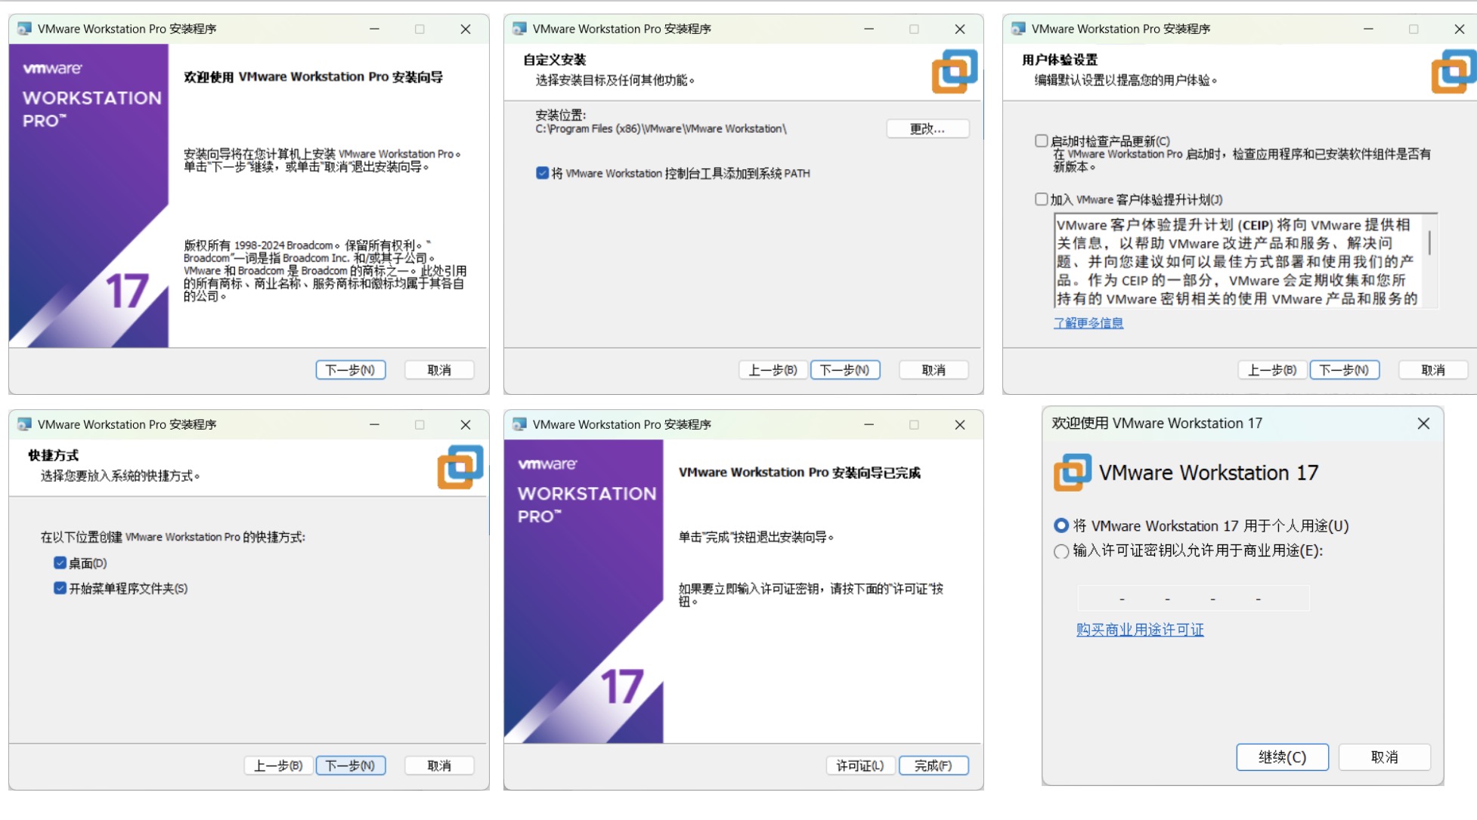Click the heading VMware Workstation Pro 安装向导已完成
The image size is (1477, 820).
pyautogui.click(x=799, y=473)
